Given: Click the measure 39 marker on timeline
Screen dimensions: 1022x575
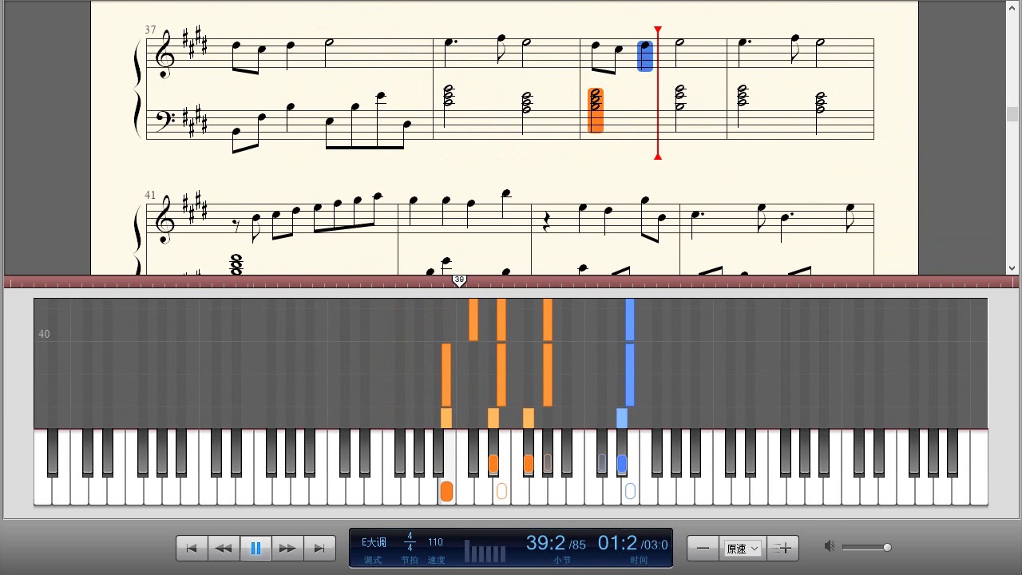Looking at the screenshot, I should [x=459, y=280].
